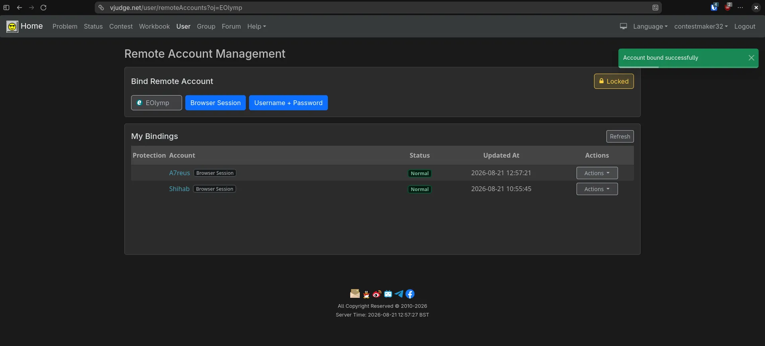The height and width of the screenshot is (346, 765).
Task: Dismiss the 'Account bound successfully' notification
Action: (x=751, y=58)
